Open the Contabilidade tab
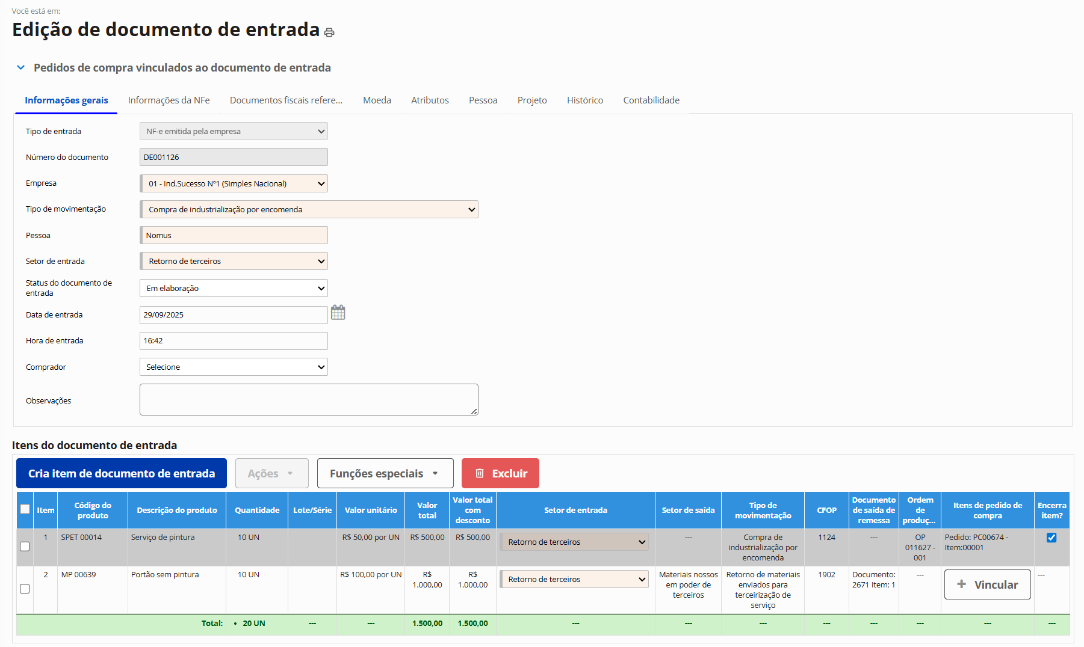Viewport: 1084px width, 647px height. pos(651,100)
